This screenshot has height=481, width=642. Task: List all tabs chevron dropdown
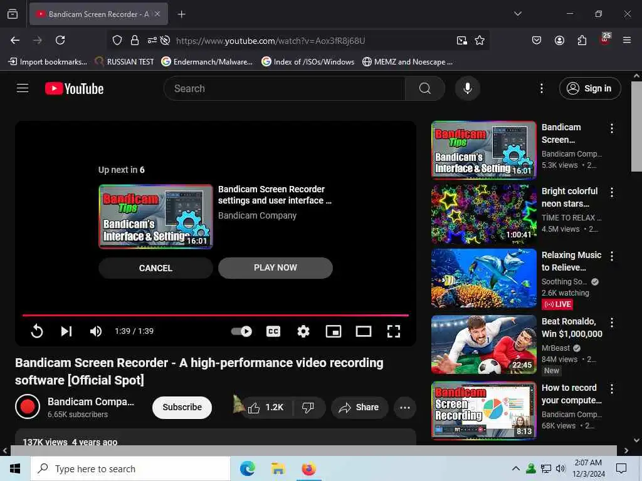(x=517, y=14)
